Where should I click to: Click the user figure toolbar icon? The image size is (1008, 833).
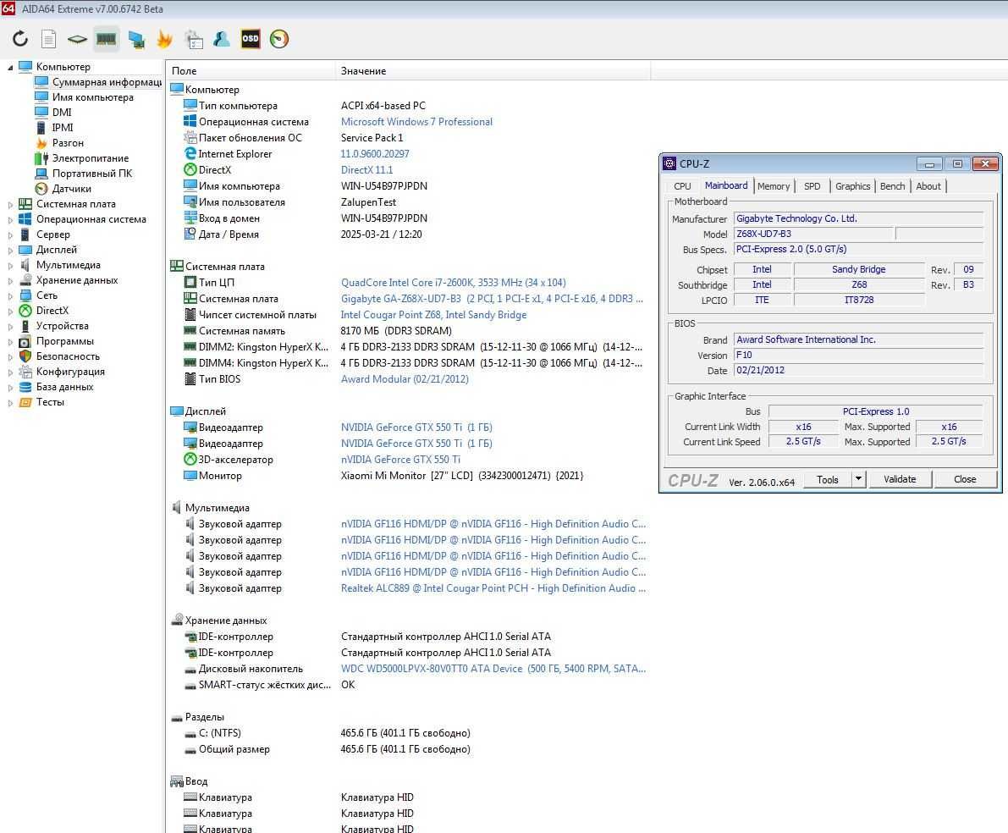pyautogui.click(x=222, y=39)
